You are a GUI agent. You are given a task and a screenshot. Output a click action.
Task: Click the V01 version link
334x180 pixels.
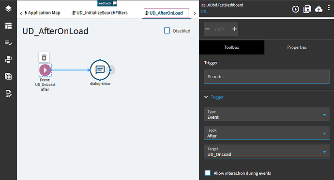coord(203,11)
